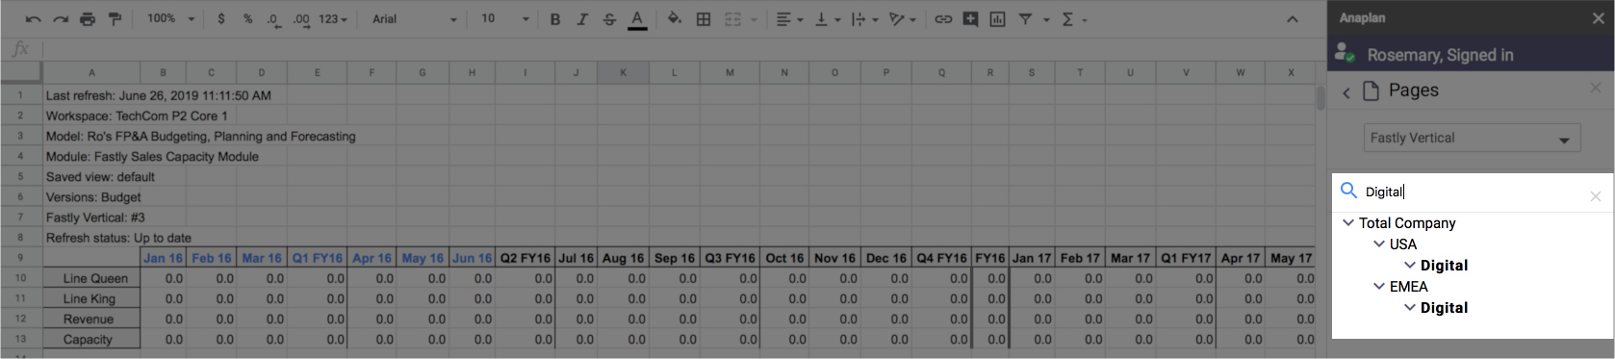Image resolution: width=1615 pixels, height=359 pixels.
Task: Select the Line King row label
Action: [x=91, y=299]
